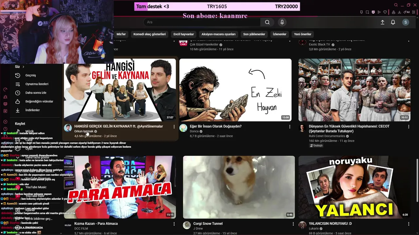Select the Mix'ler filter chip
Screen dimensions: 419x235
pyautogui.click(x=121, y=34)
